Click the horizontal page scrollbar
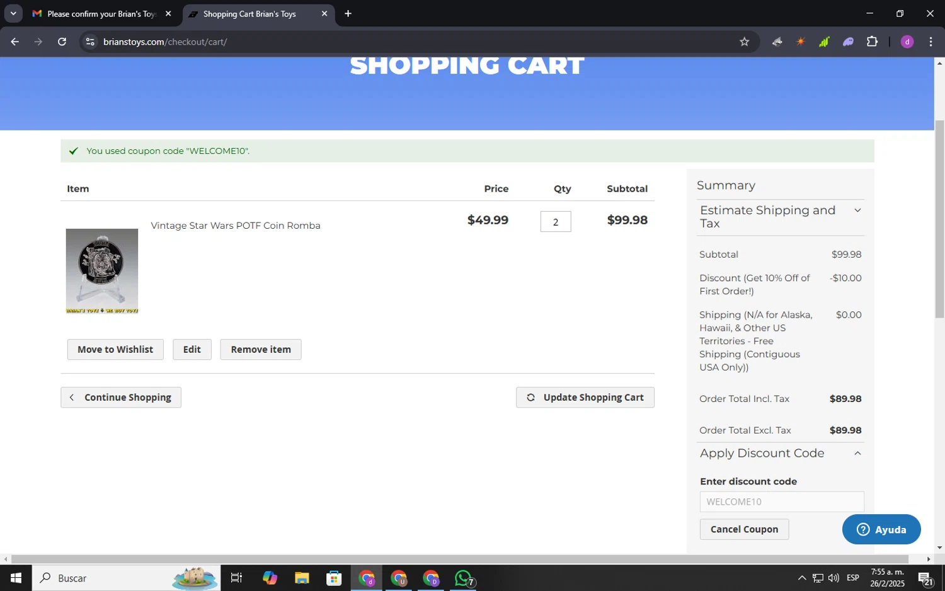The width and height of the screenshot is (945, 591). tap(460, 559)
